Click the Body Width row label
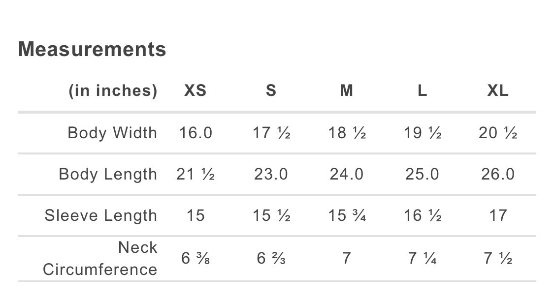 click(x=112, y=133)
